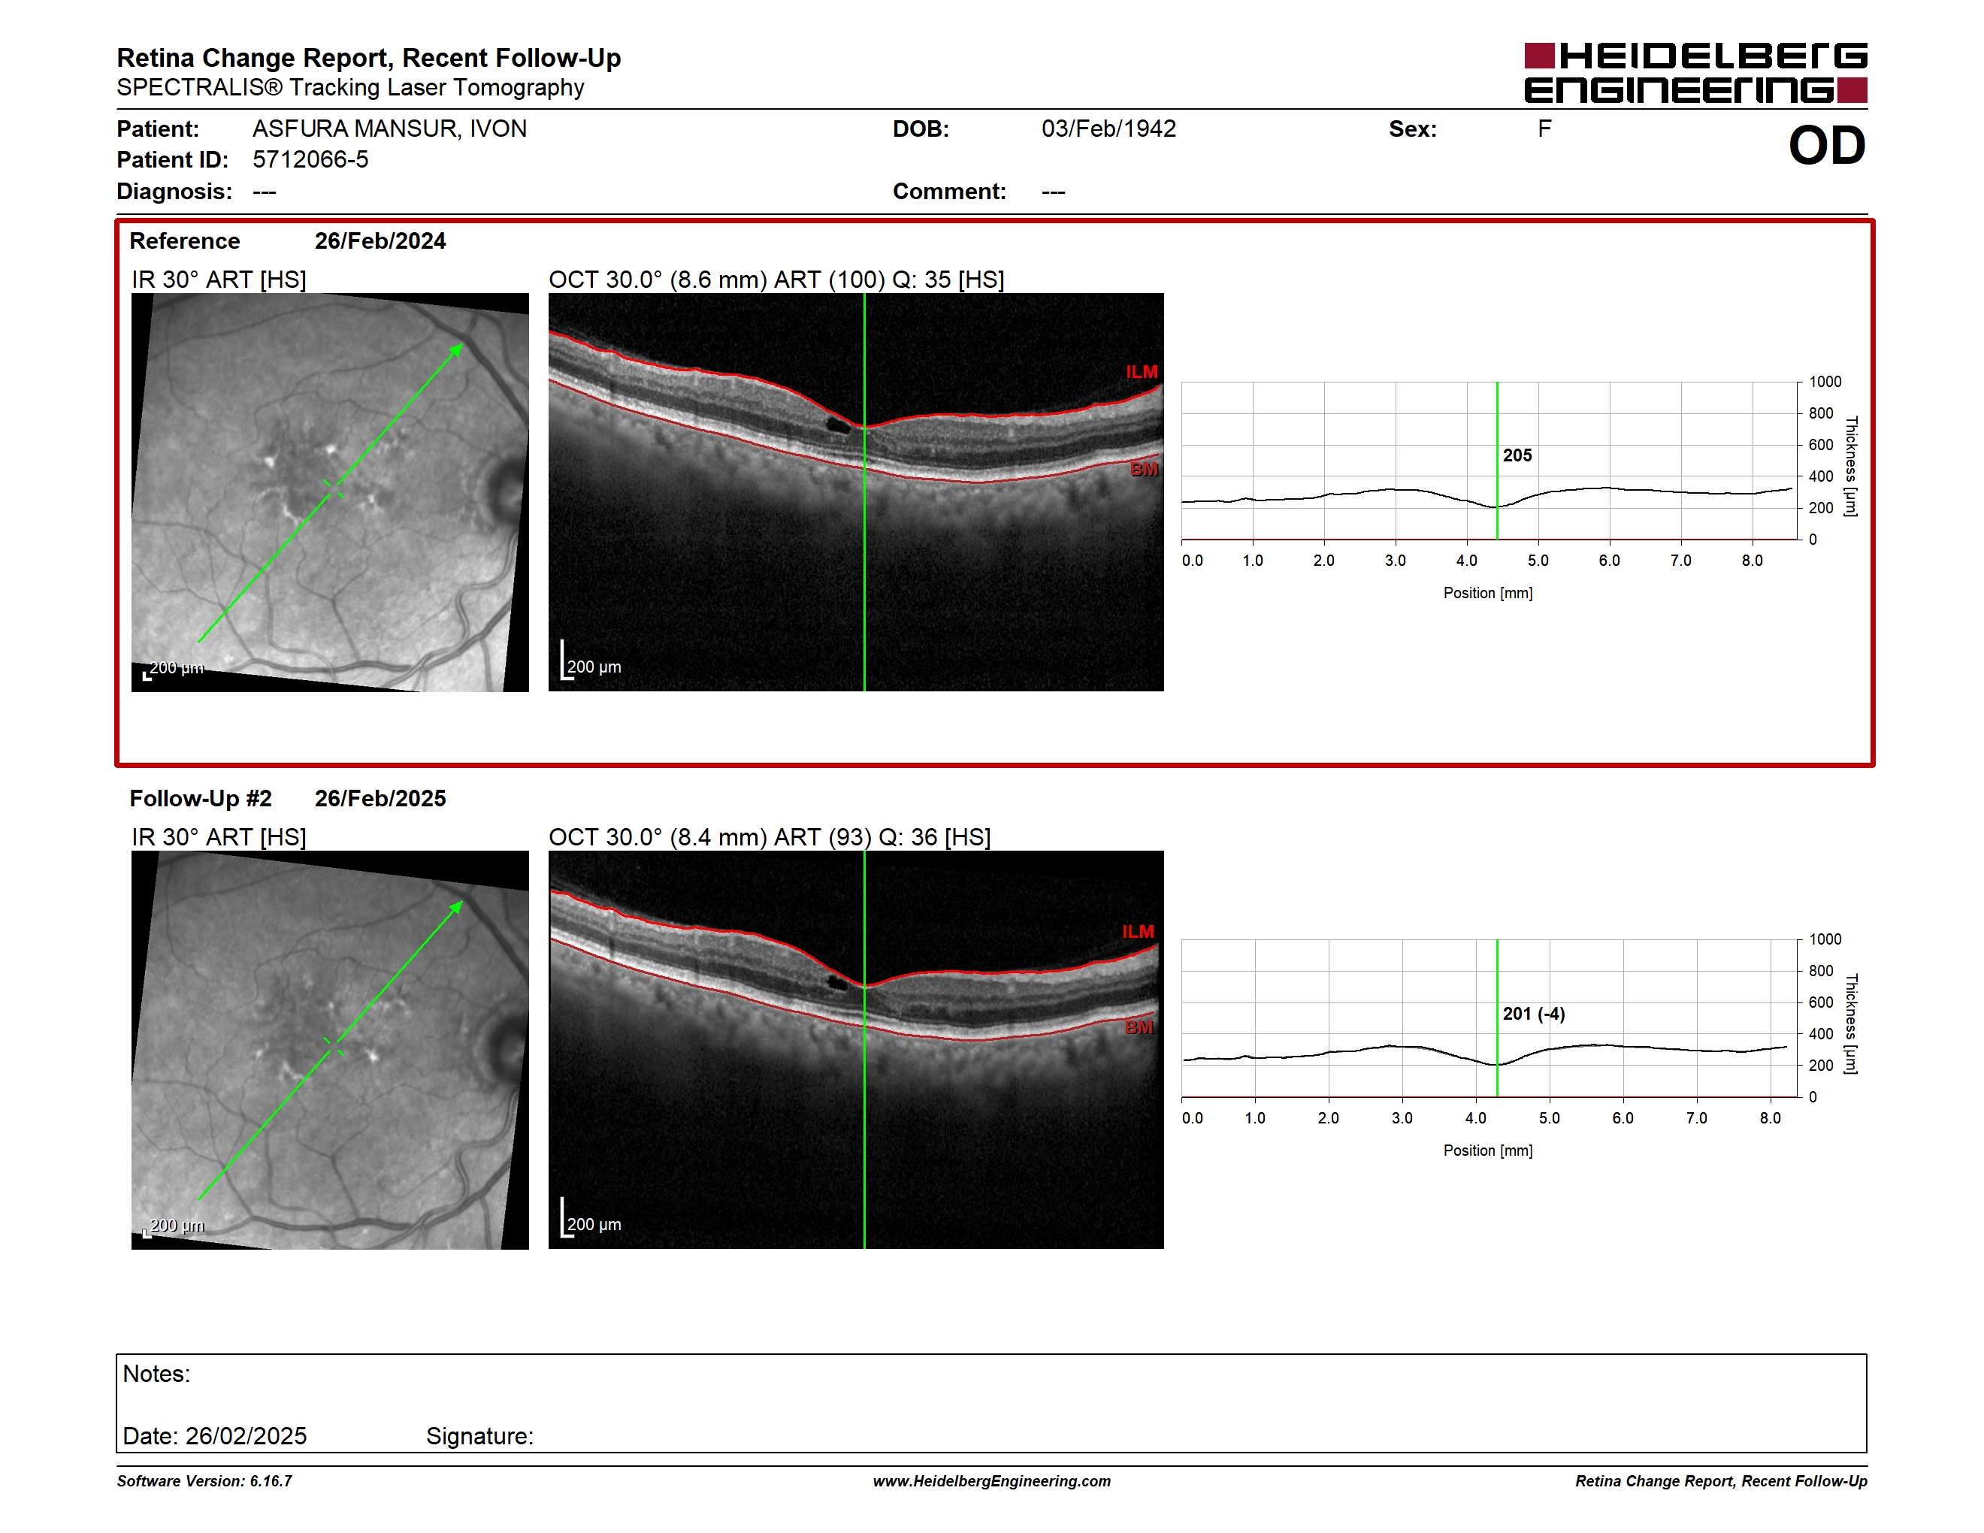
Task: Click the 205 thickness value in Reference chart
Action: pyautogui.click(x=1517, y=456)
